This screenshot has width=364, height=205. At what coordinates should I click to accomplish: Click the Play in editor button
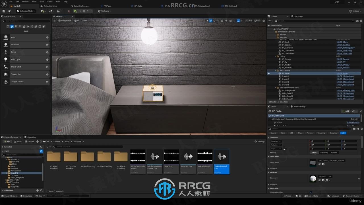point(75,11)
